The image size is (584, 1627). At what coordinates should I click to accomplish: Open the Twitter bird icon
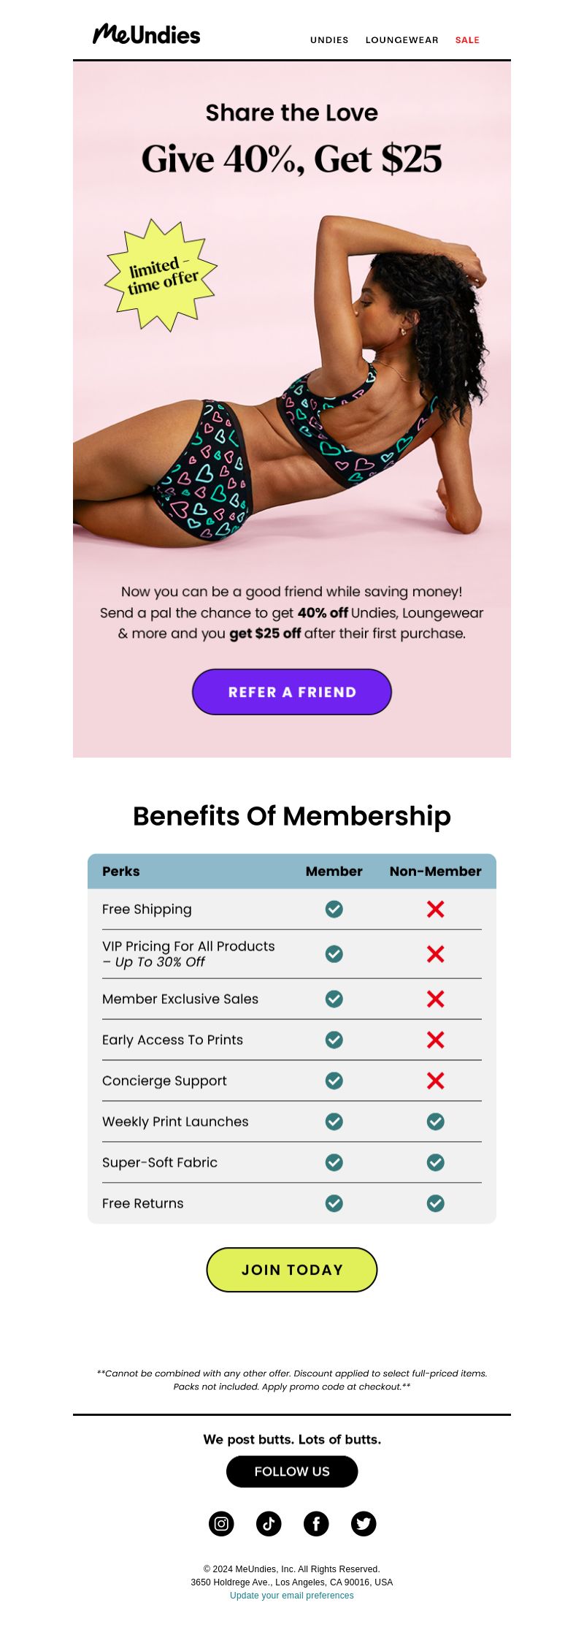click(x=364, y=1523)
